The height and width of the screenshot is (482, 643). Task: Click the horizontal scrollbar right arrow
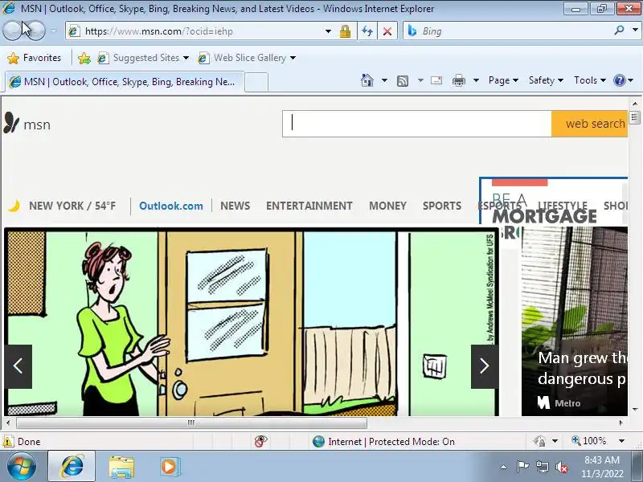621,423
